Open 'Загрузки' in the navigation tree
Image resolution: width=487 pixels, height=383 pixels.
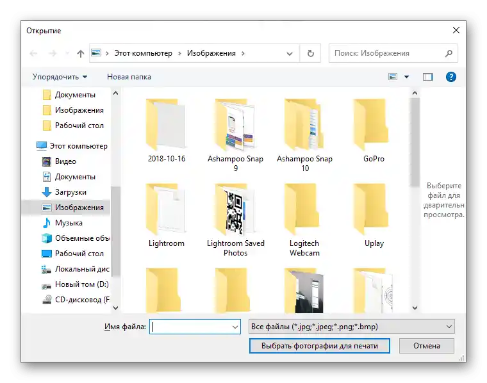coord(64,192)
